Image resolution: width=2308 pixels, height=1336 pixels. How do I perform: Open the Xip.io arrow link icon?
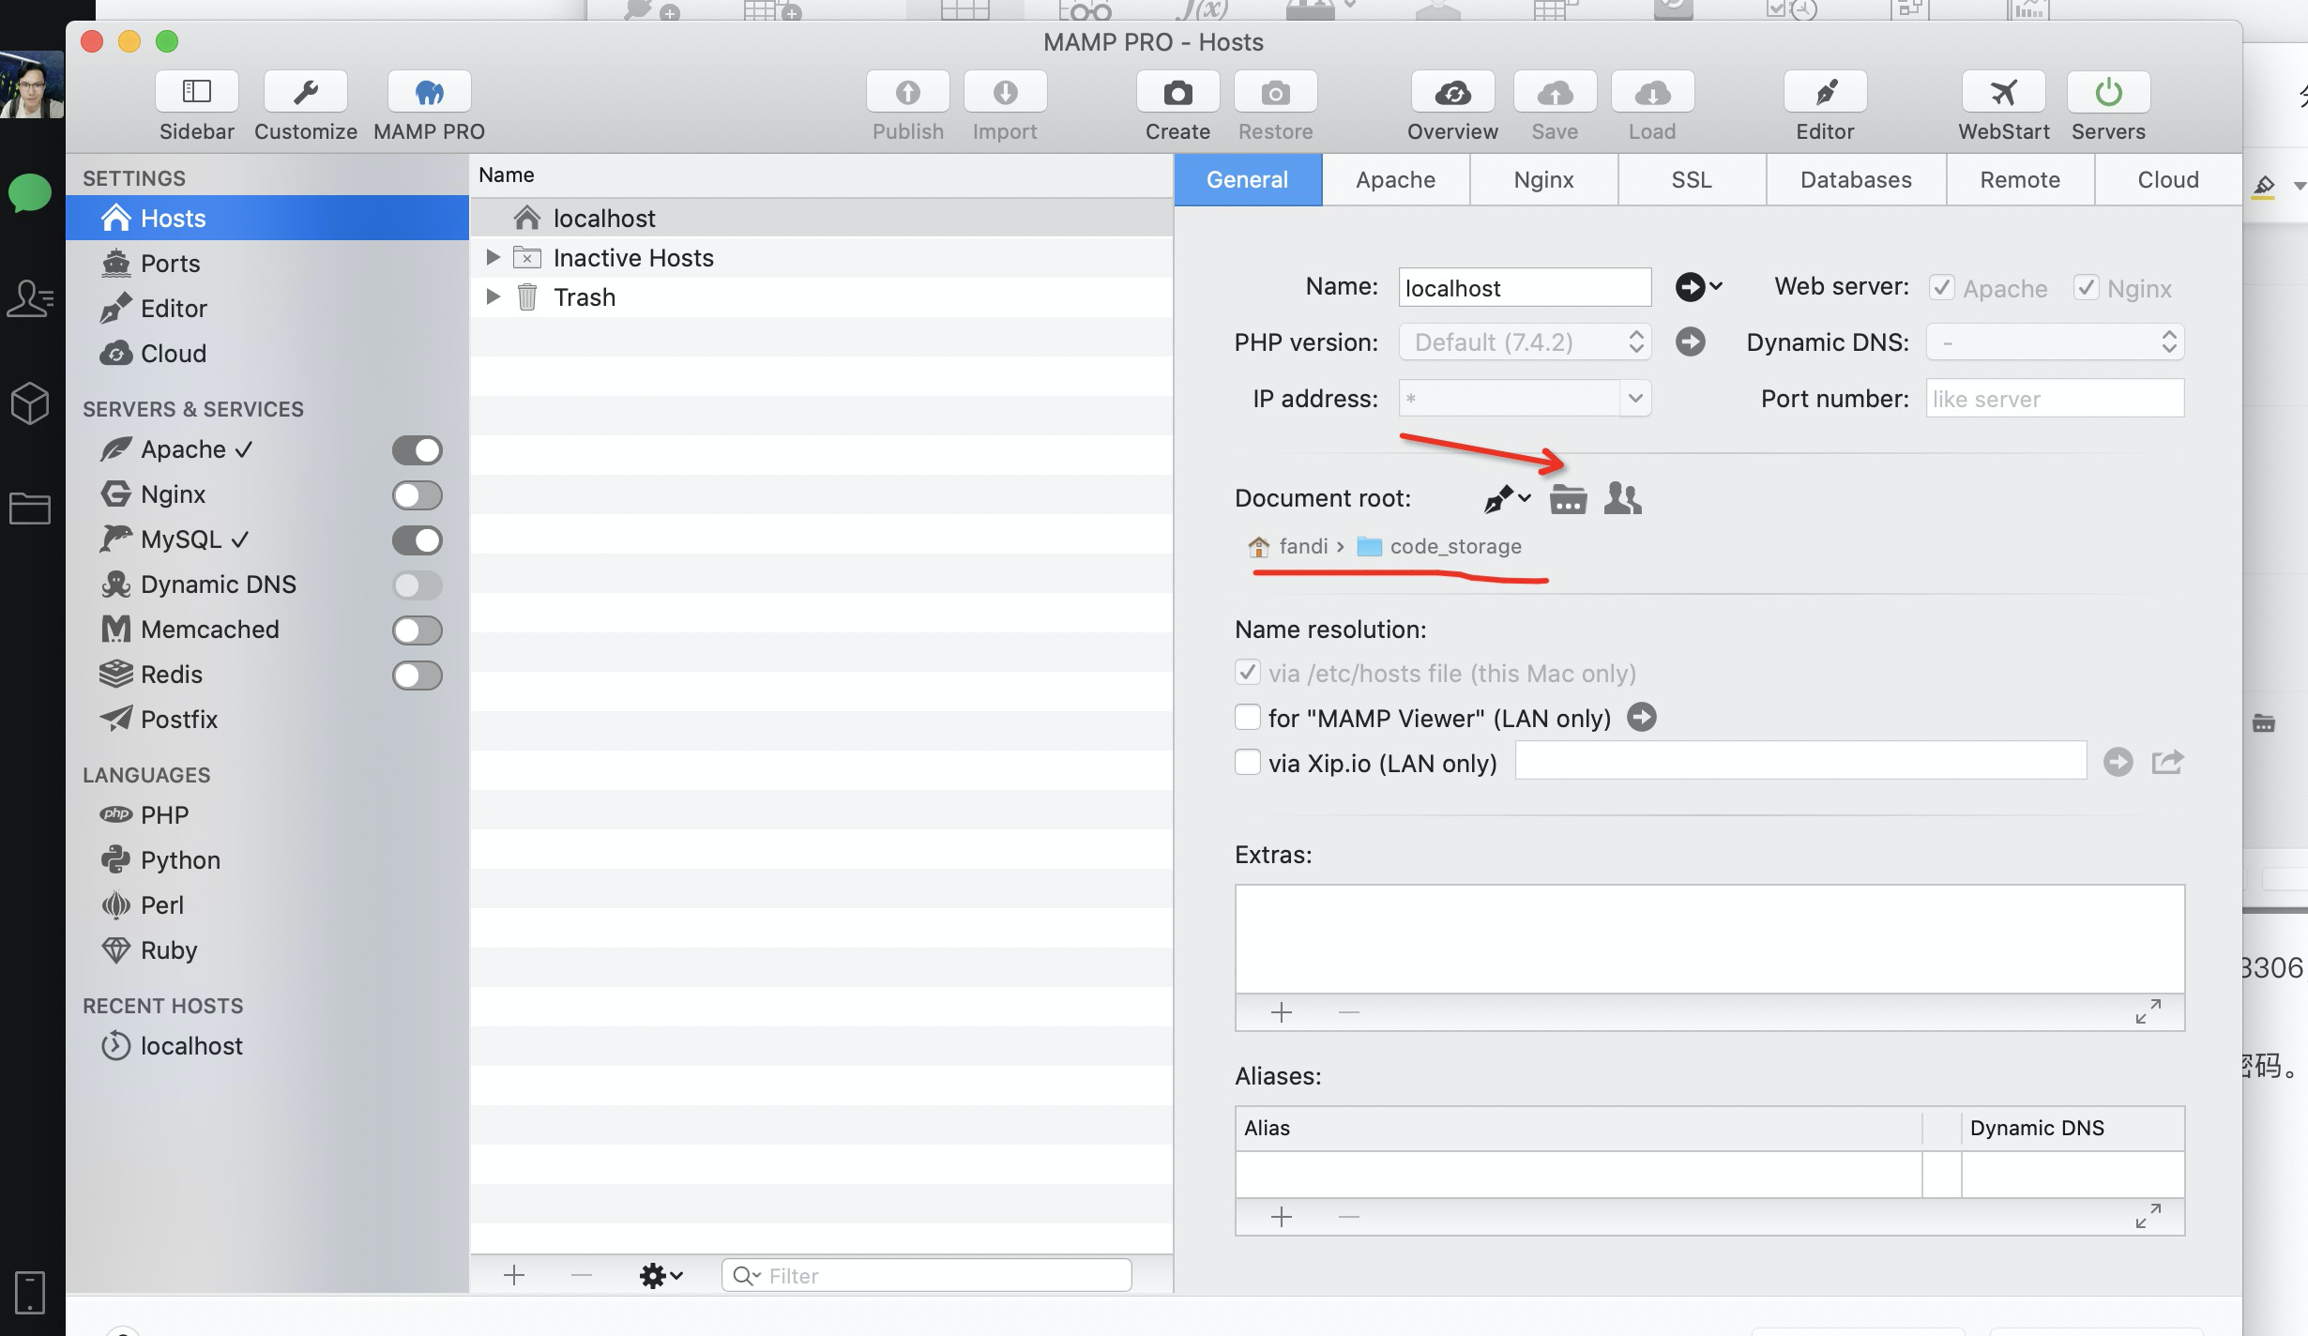point(2118,761)
